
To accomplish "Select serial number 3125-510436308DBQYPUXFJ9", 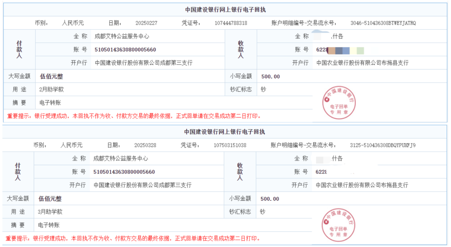I will coord(383,145).
